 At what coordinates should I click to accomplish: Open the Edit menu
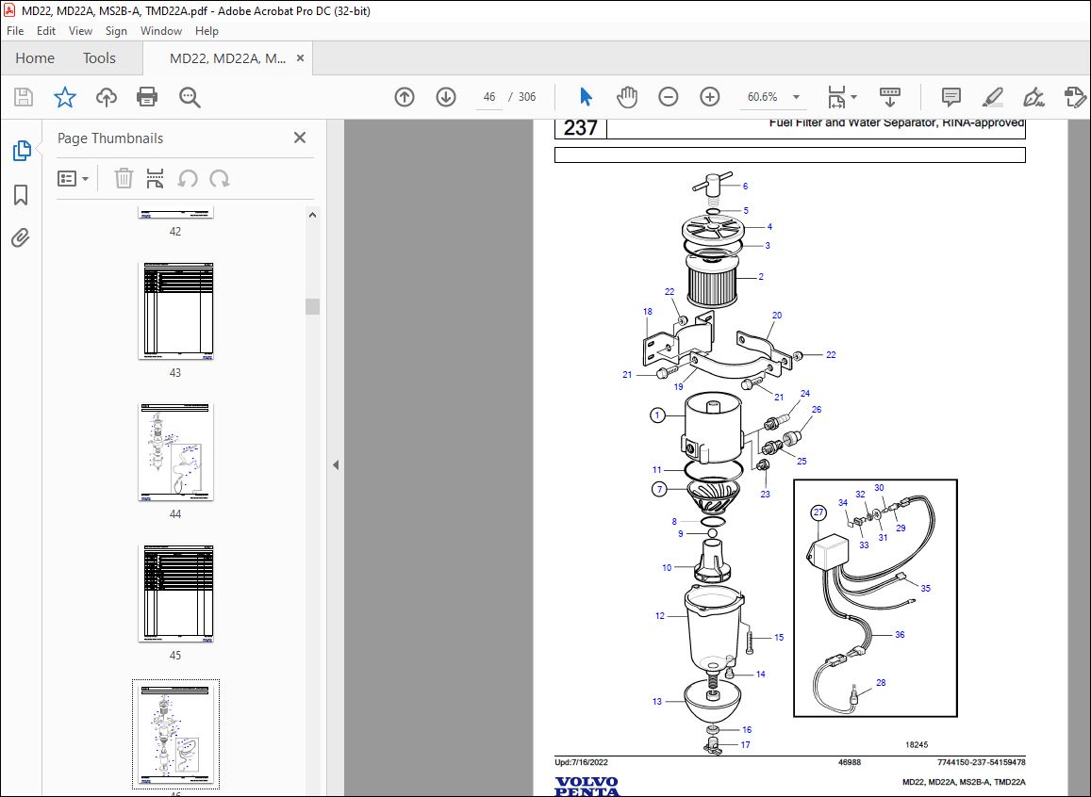pos(46,30)
